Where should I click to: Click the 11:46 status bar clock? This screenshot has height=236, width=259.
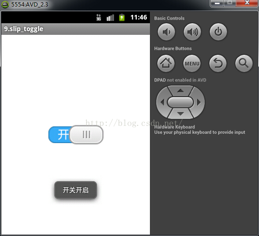139,17
